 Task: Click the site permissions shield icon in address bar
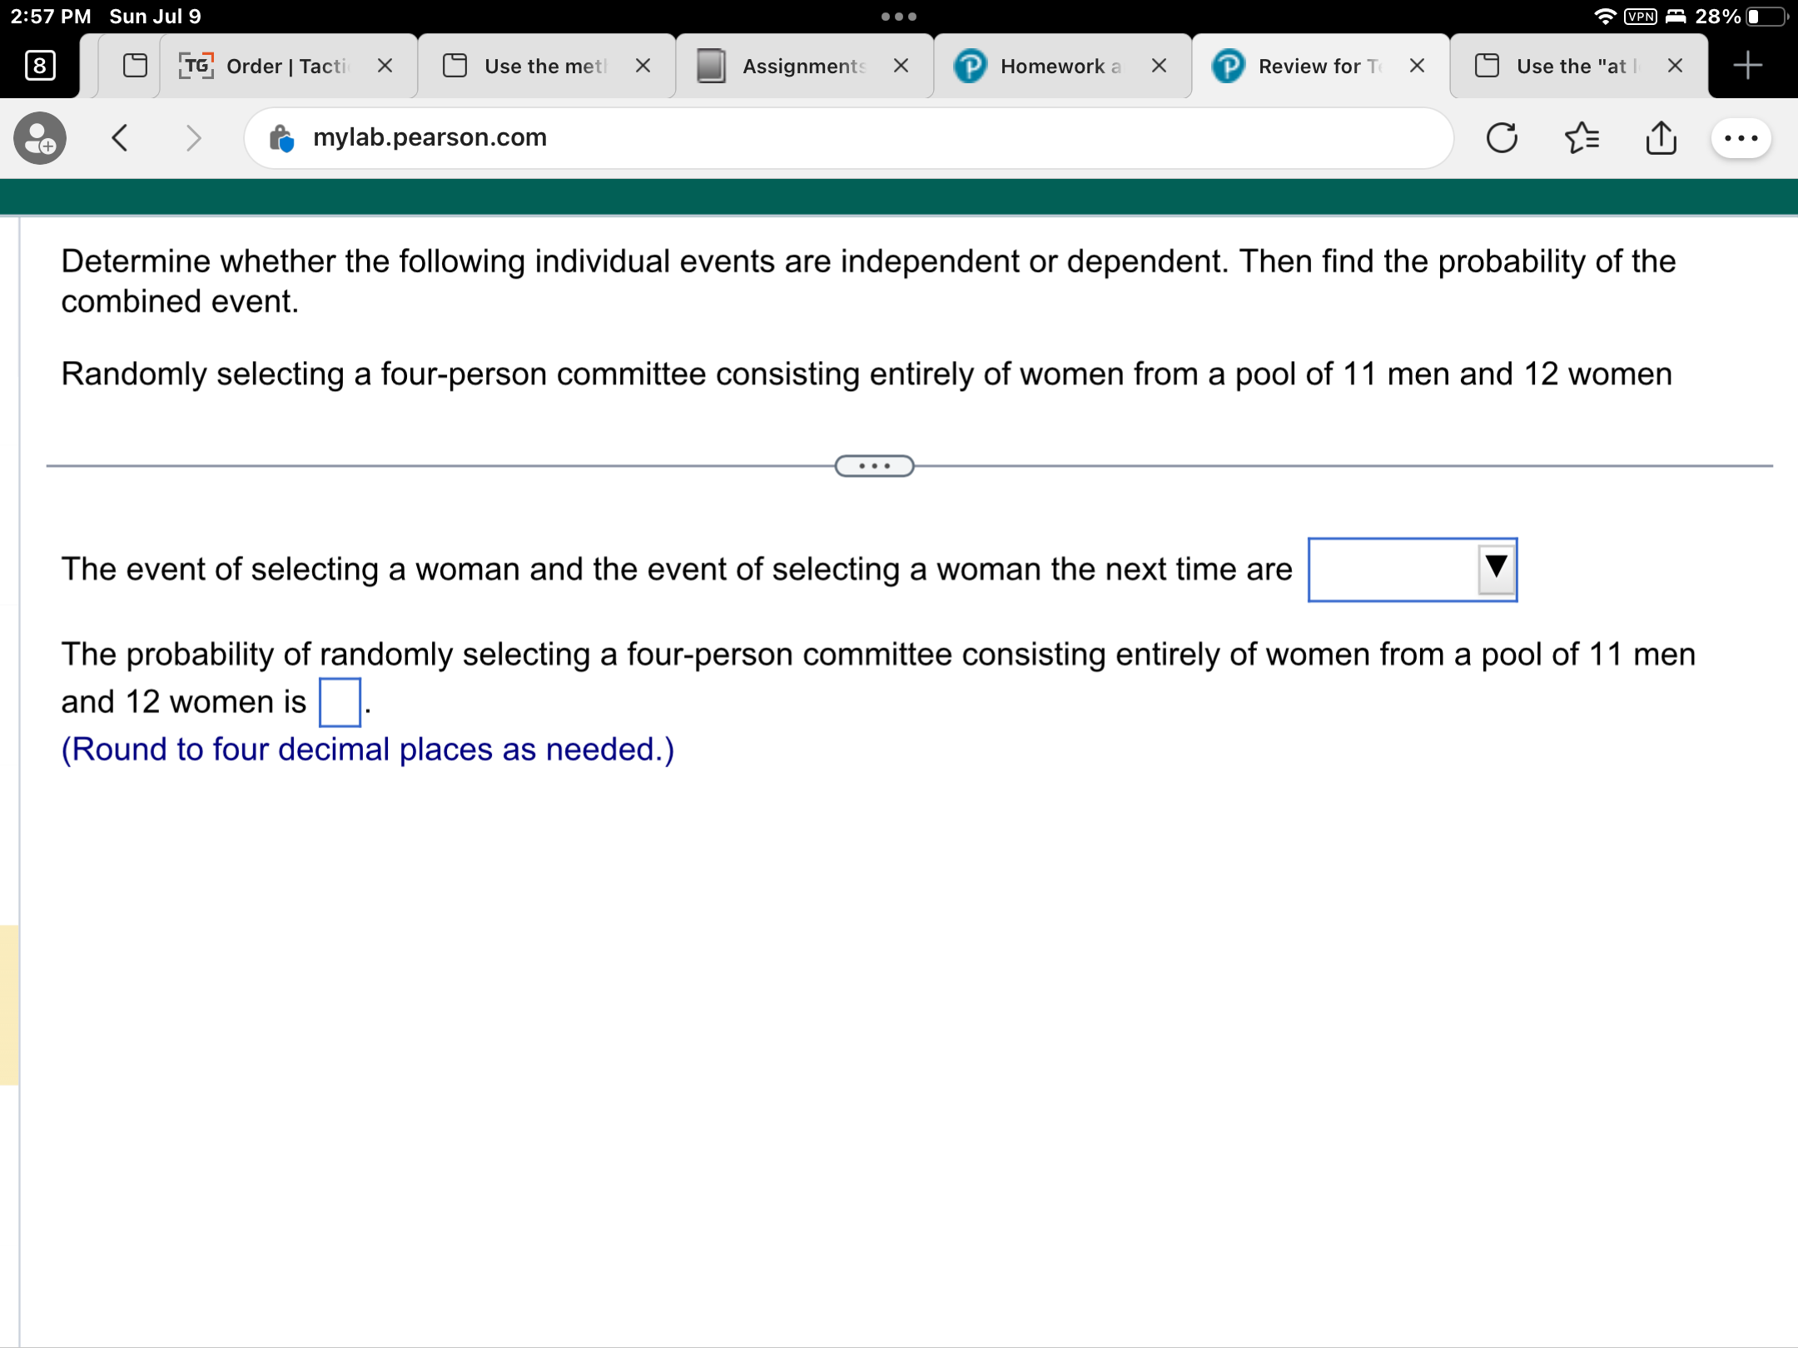point(283,138)
